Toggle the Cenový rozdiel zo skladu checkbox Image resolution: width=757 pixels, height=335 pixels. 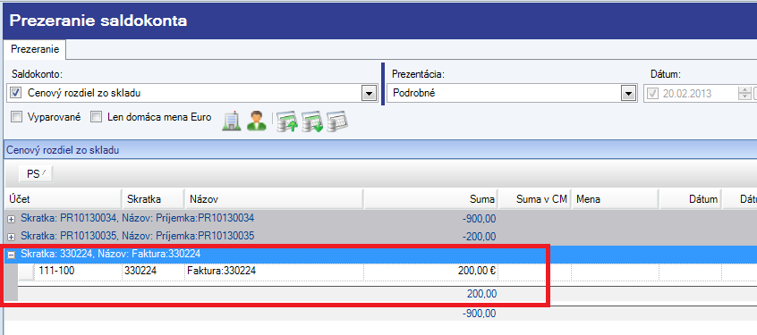tap(16, 93)
